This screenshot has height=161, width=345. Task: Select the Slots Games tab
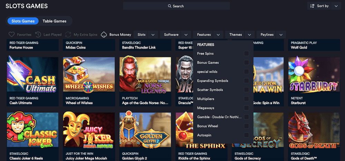tap(23, 21)
